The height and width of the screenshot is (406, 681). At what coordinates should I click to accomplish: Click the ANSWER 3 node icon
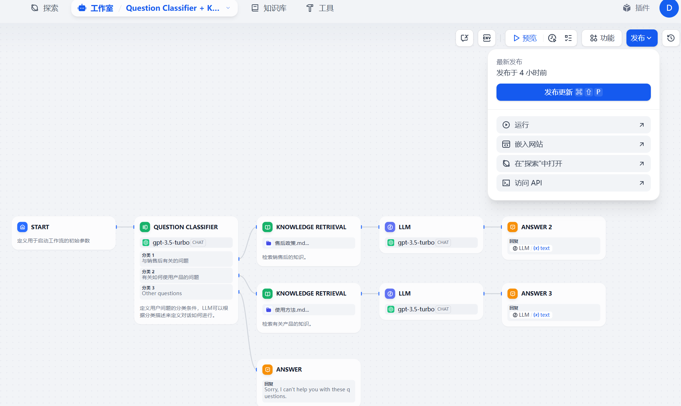(x=513, y=294)
